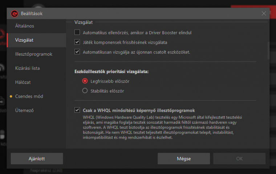Switch to Illesztőprogramok settings

tap(36, 54)
